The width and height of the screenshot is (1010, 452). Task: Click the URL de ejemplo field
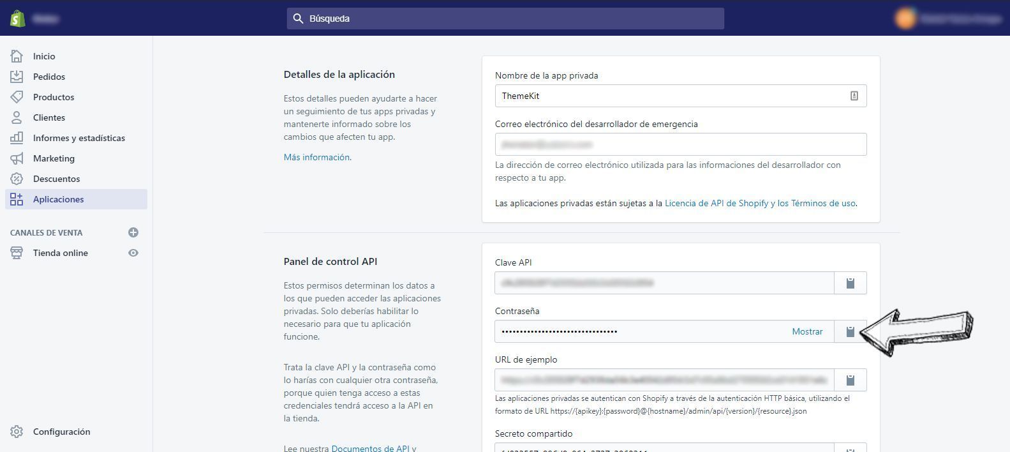pos(664,380)
